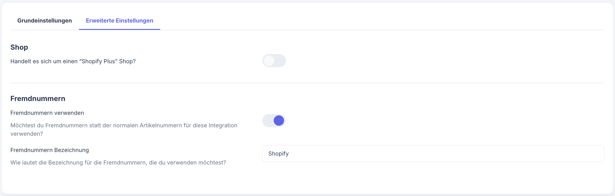Click the blue knob of the Fremdnummern switch
This screenshot has height=196, width=615.
pyautogui.click(x=279, y=121)
